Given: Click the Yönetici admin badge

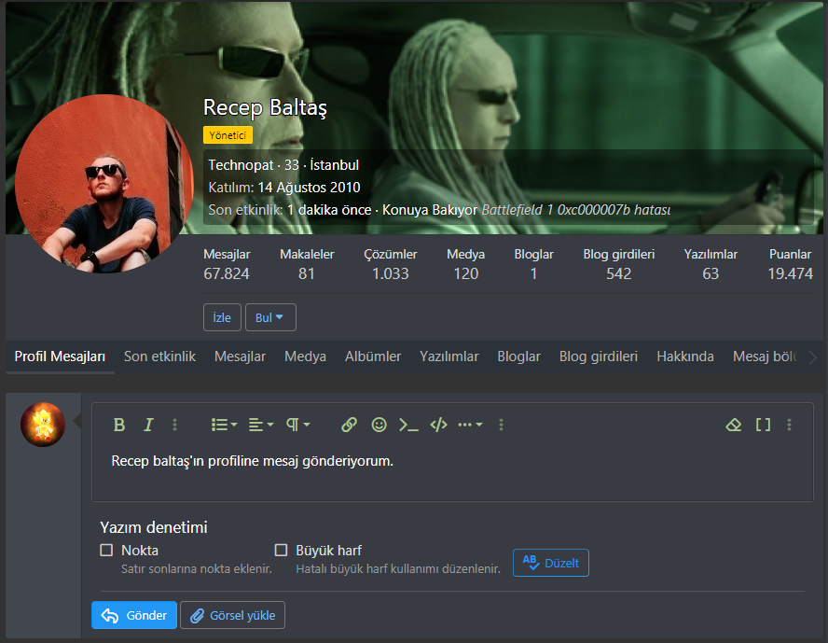Looking at the screenshot, I should pos(228,135).
